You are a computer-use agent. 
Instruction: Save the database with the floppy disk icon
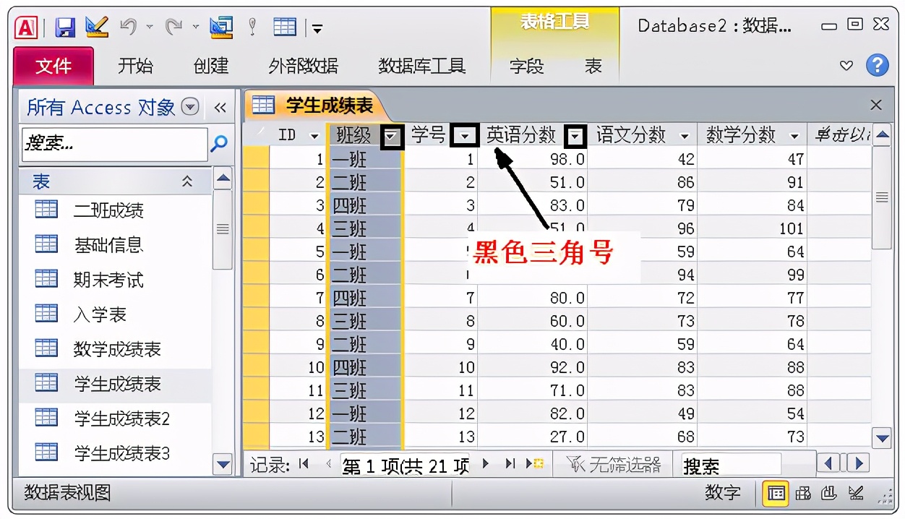click(x=66, y=27)
